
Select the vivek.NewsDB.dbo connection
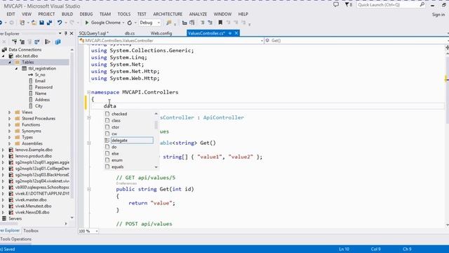(x=32, y=212)
